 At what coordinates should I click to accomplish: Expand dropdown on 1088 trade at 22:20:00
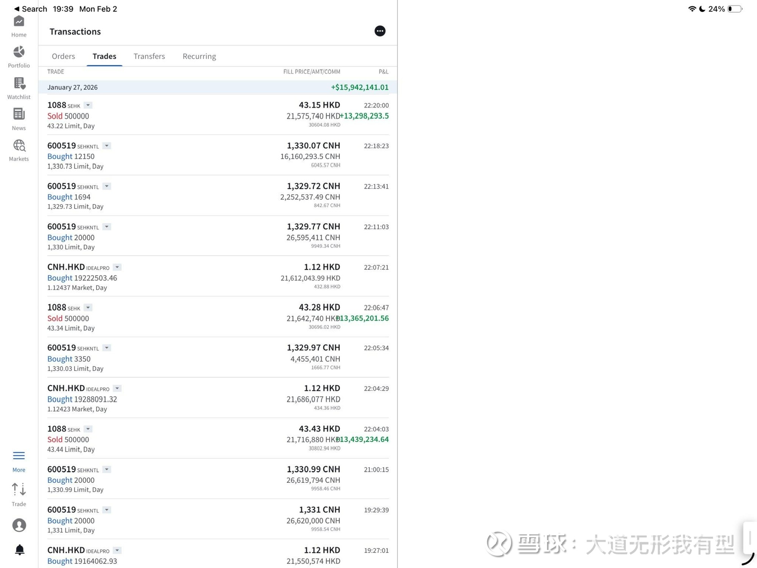pos(88,105)
